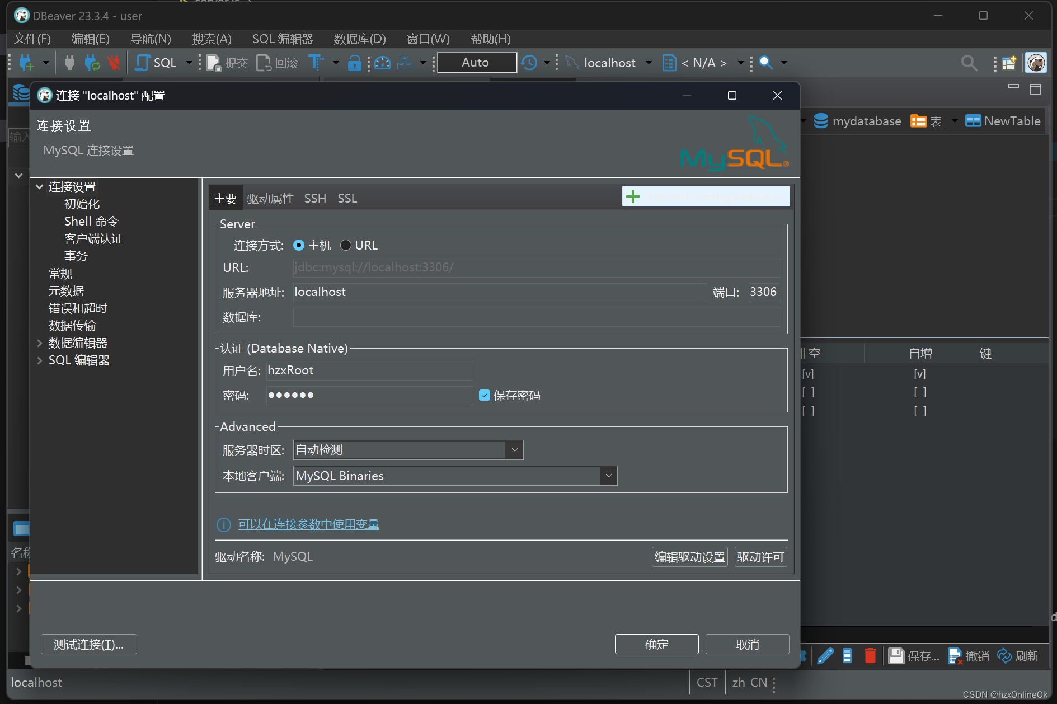Screen dimensions: 1057x704
Task: Toggle third row 非空 checkbox in table
Action: point(808,411)
